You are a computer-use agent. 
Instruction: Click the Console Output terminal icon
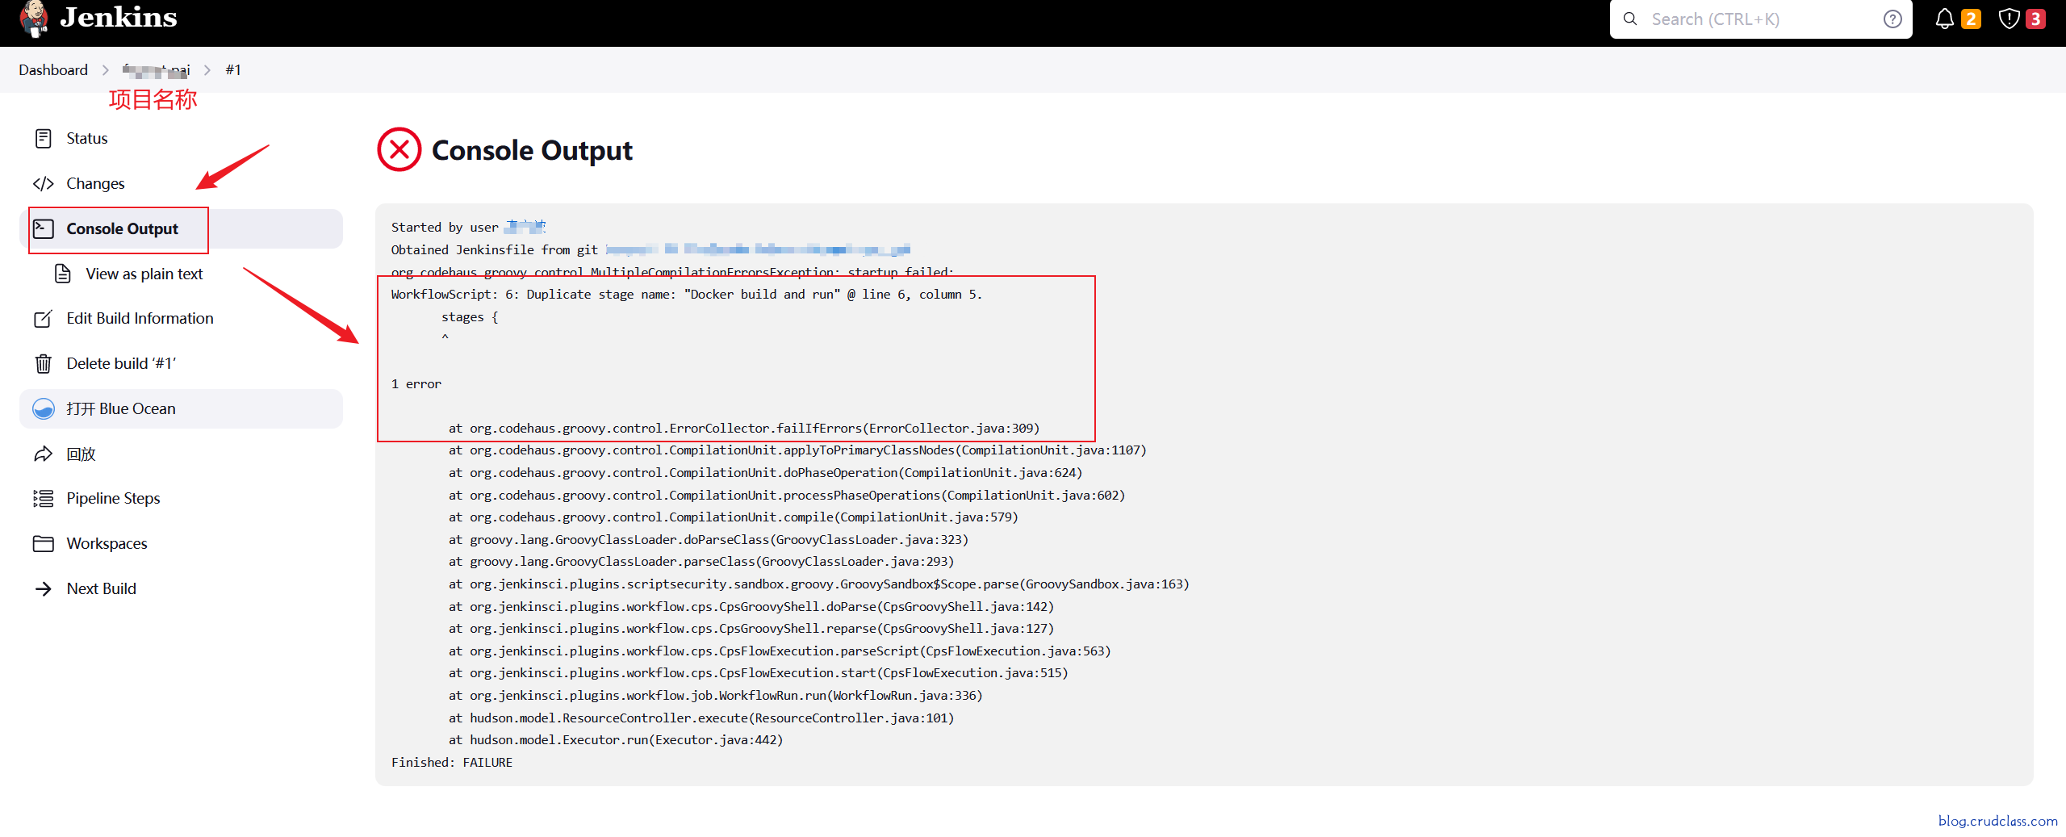[x=44, y=229]
